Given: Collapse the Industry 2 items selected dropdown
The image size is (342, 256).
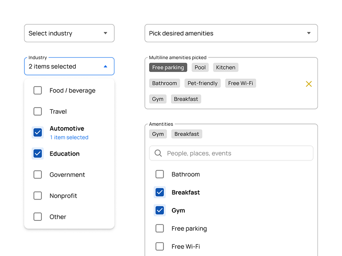Looking at the screenshot, I should (x=105, y=67).
